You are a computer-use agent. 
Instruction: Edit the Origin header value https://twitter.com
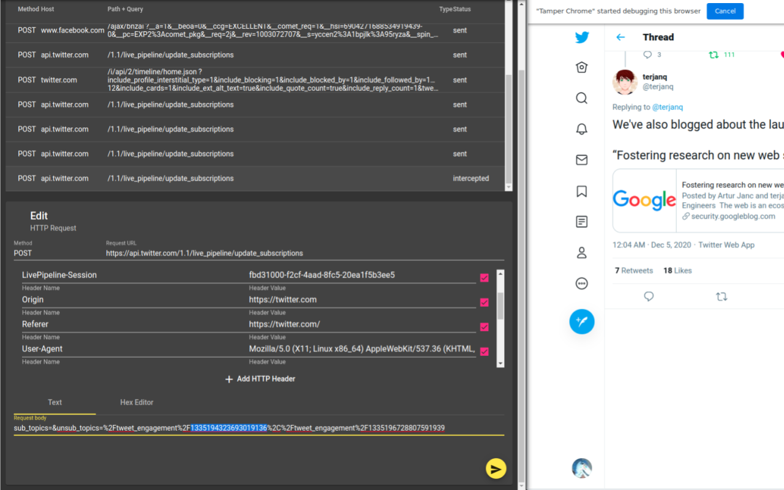coord(362,300)
